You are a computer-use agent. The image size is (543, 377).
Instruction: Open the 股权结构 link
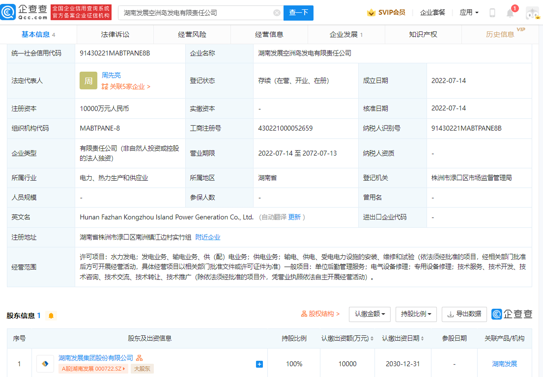pyautogui.click(x=320, y=314)
